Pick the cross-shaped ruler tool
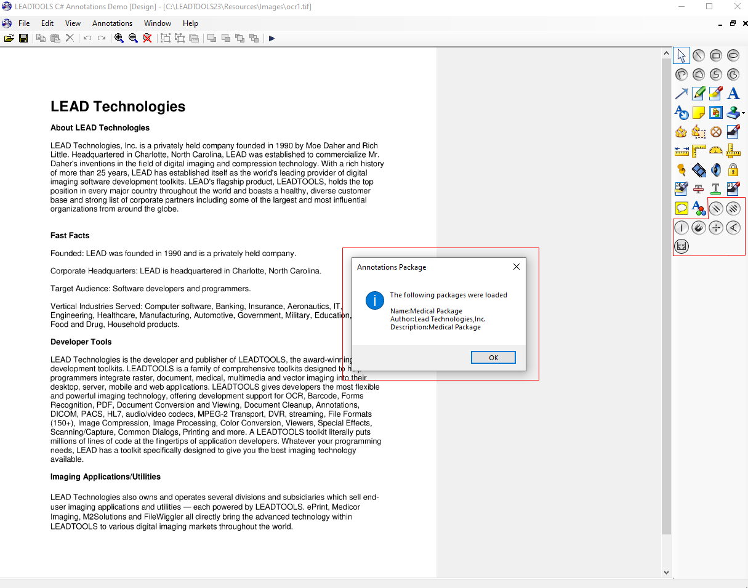This screenshot has width=748, height=588. (733, 151)
